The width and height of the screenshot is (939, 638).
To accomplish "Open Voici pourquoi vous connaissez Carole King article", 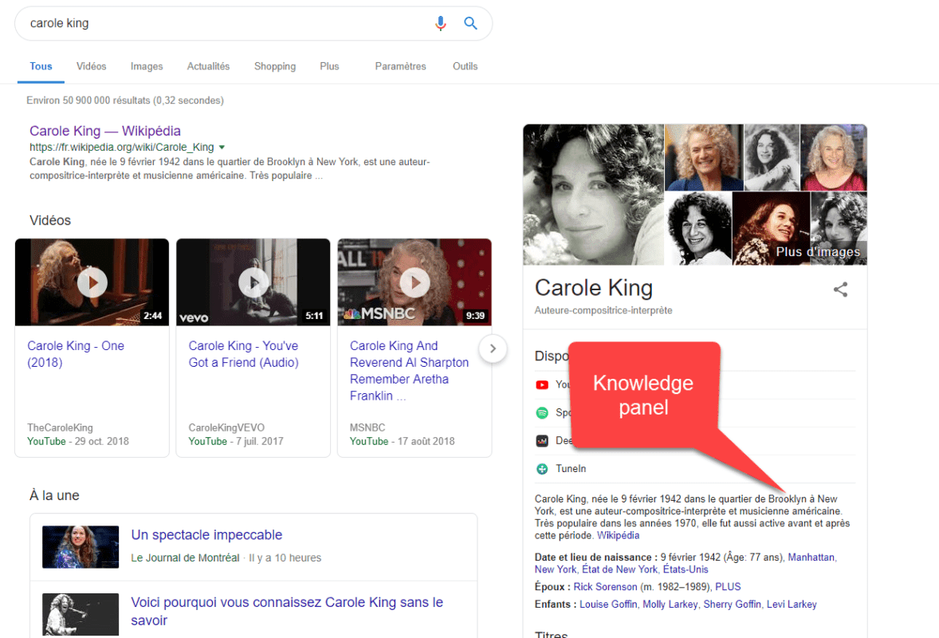I will [288, 611].
